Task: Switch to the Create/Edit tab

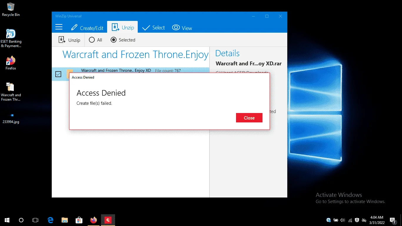Action: click(x=87, y=28)
